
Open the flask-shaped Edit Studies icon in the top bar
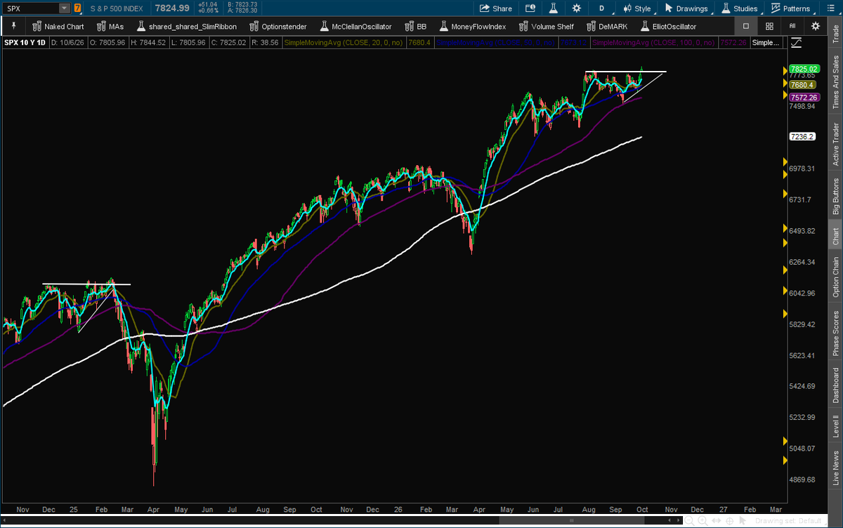click(553, 8)
